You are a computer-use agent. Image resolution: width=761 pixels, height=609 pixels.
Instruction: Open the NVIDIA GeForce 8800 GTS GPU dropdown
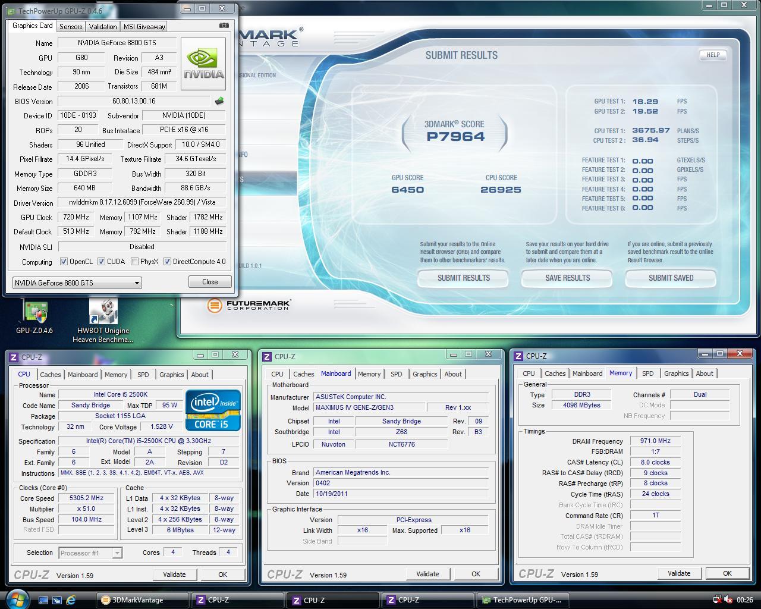click(x=77, y=282)
